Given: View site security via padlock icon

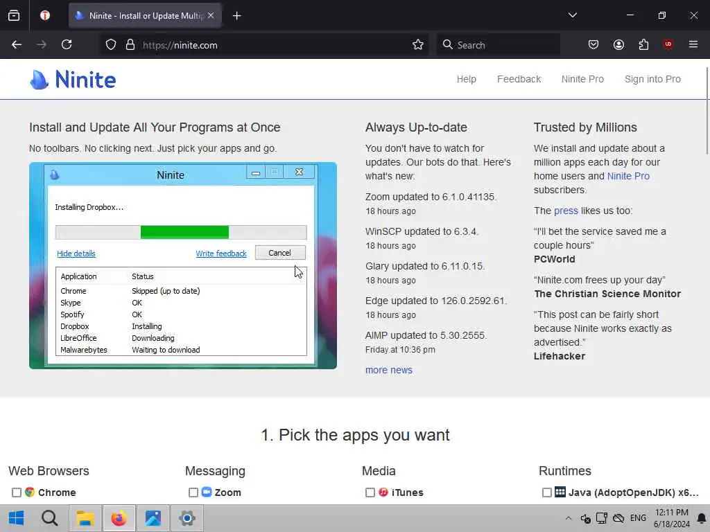Looking at the screenshot, I should pyautogui.click(x=130, y=45).
